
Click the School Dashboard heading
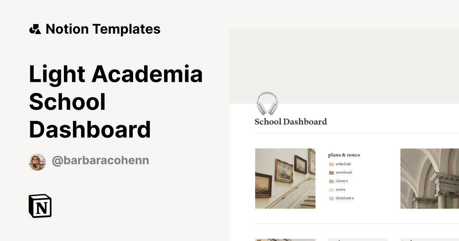coord(291,122)
